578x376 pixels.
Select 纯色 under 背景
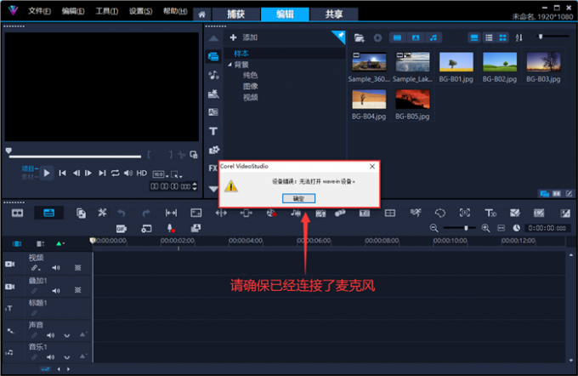(x=250, y=75)
